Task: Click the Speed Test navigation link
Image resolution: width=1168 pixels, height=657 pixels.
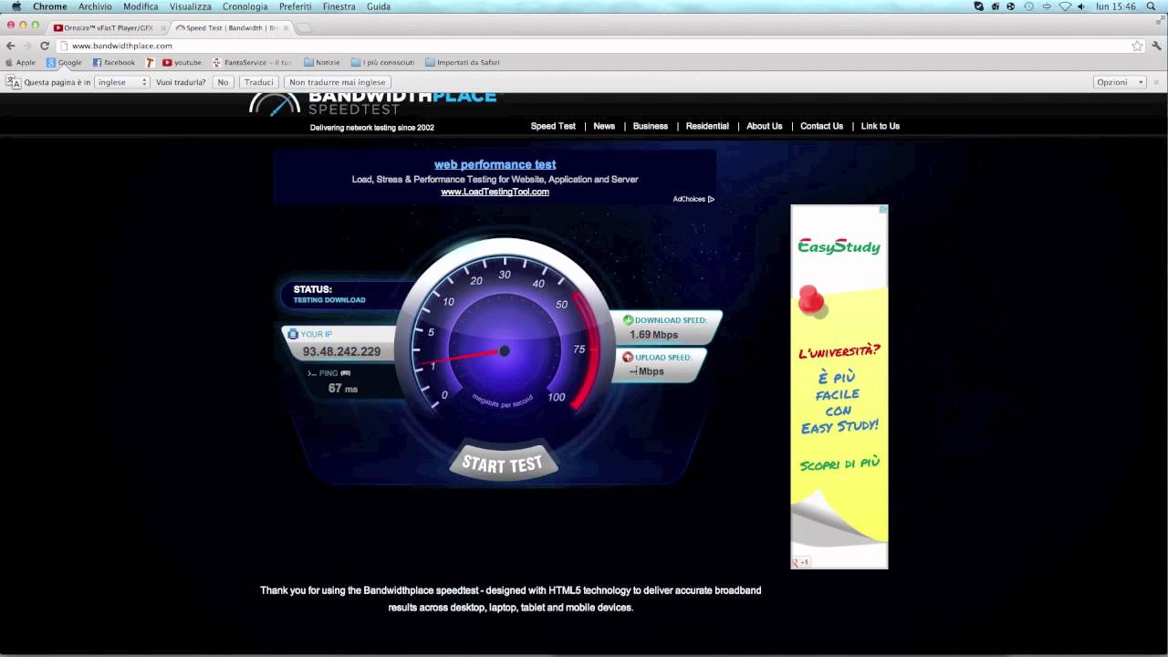Action: [553, 126]
